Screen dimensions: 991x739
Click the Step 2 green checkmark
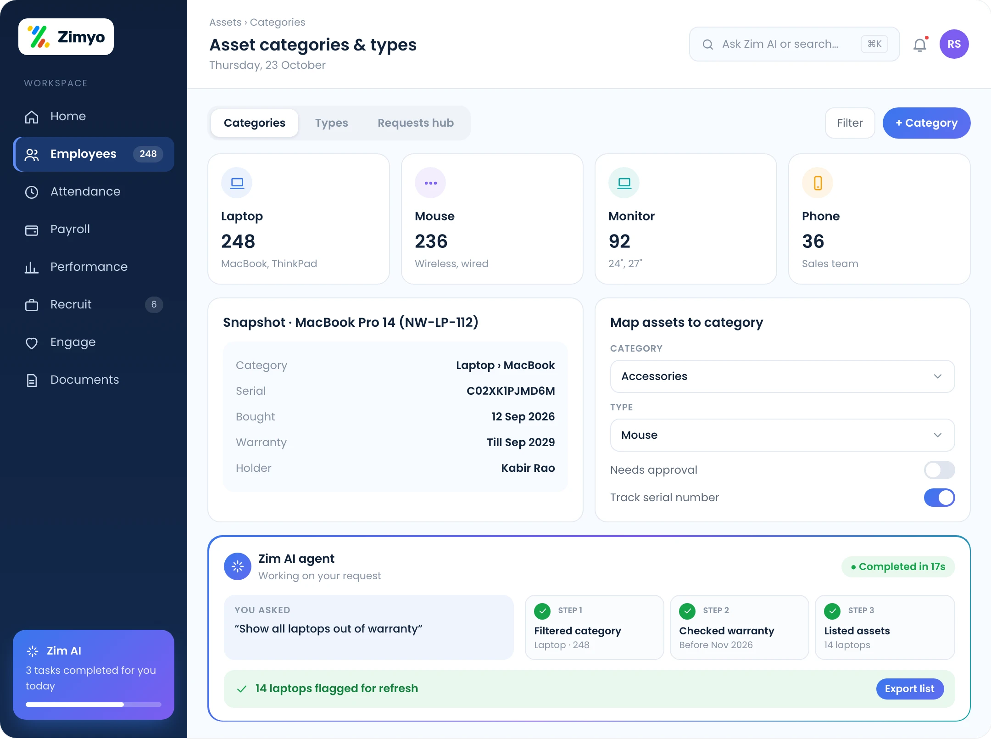click(x=687, y=611)
